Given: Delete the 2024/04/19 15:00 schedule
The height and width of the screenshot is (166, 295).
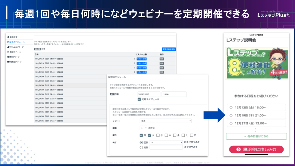Looking at the screenshot, I should point(162,59).
